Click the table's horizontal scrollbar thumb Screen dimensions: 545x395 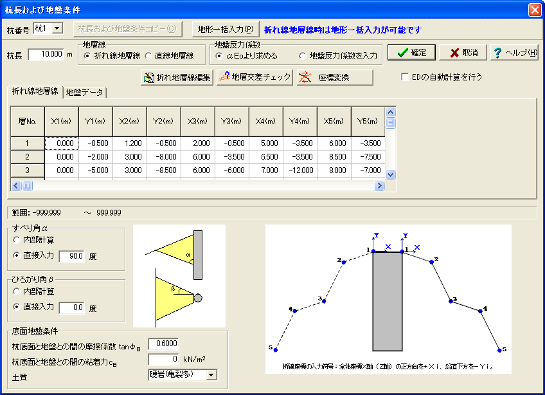(x=28, y=185)
